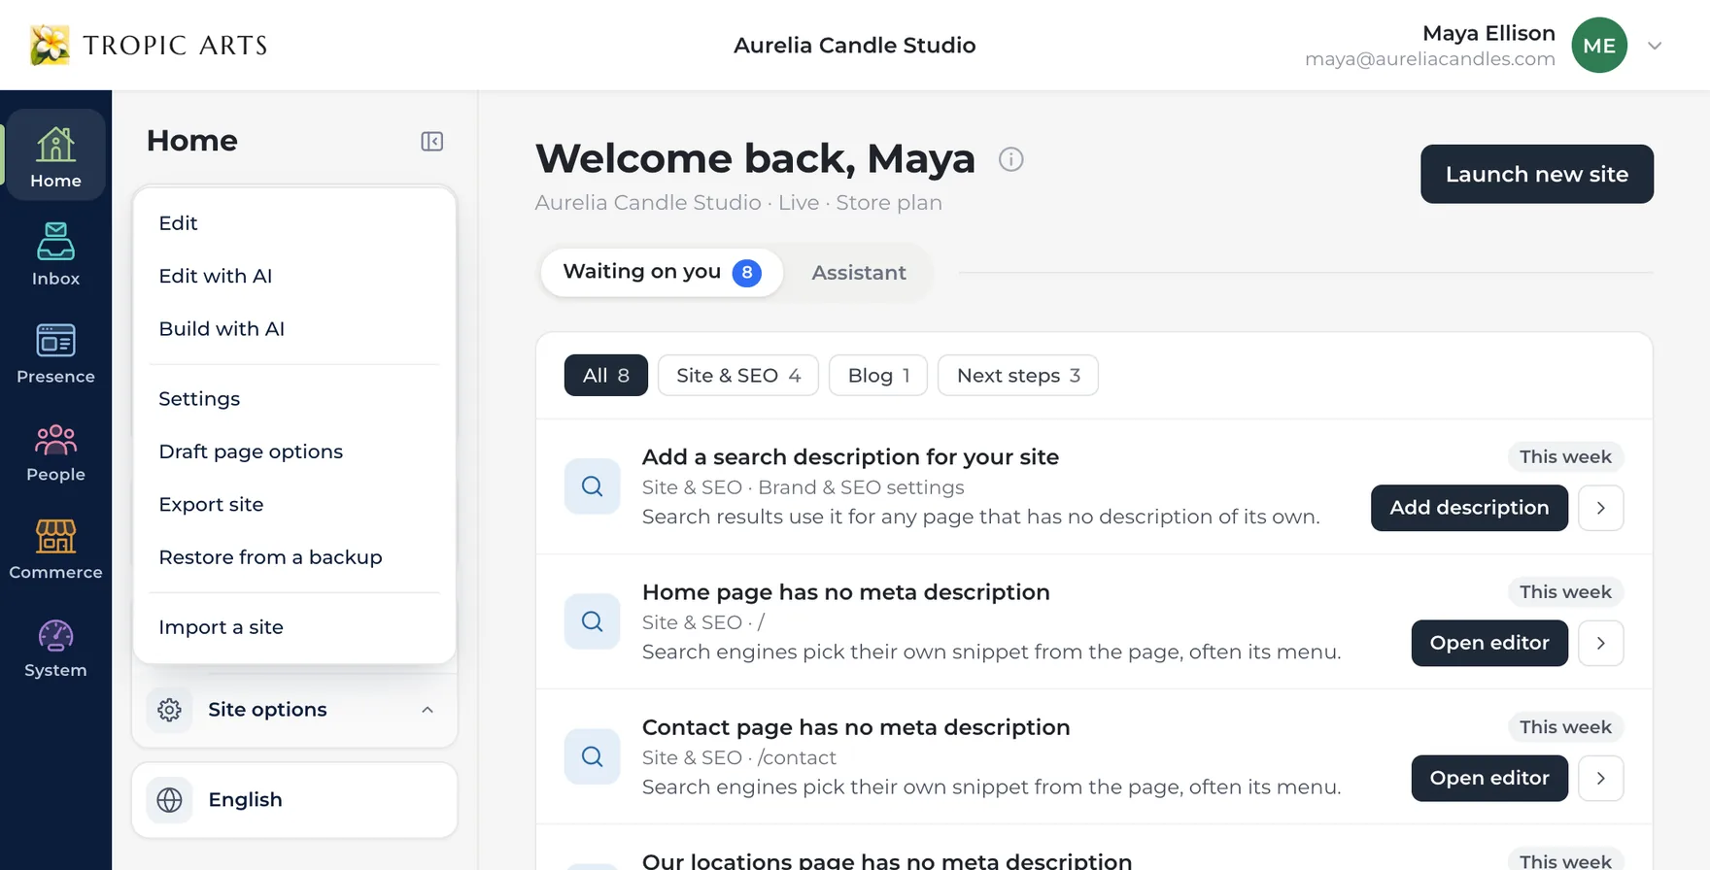Screen dimensions: 1710x870
Task: Open Settings from the site menu
Action: pyautogui.click(x=294, y=399)
